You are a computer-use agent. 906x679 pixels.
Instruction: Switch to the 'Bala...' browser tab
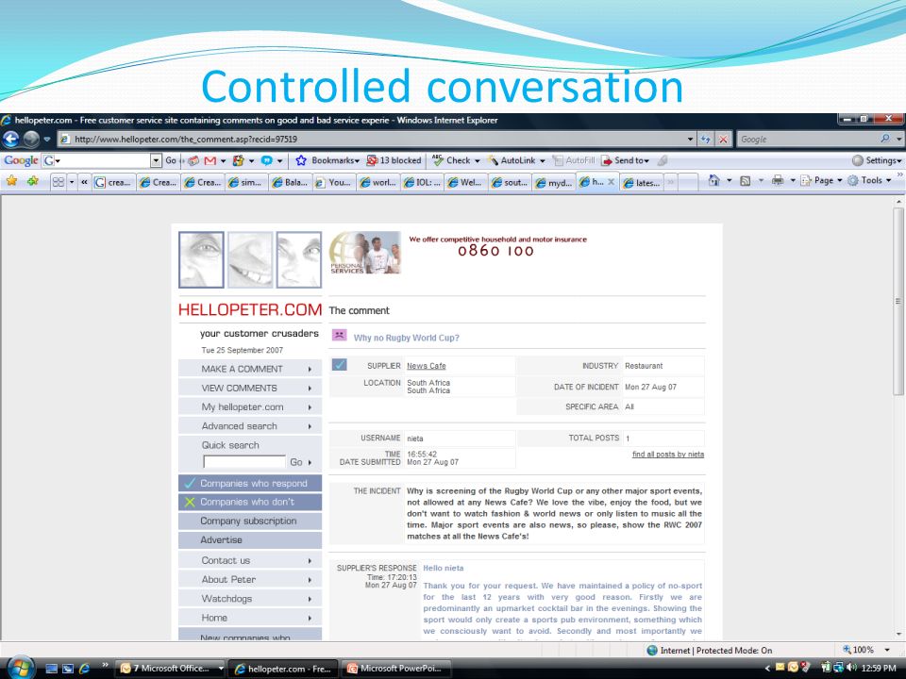[290, 182]
